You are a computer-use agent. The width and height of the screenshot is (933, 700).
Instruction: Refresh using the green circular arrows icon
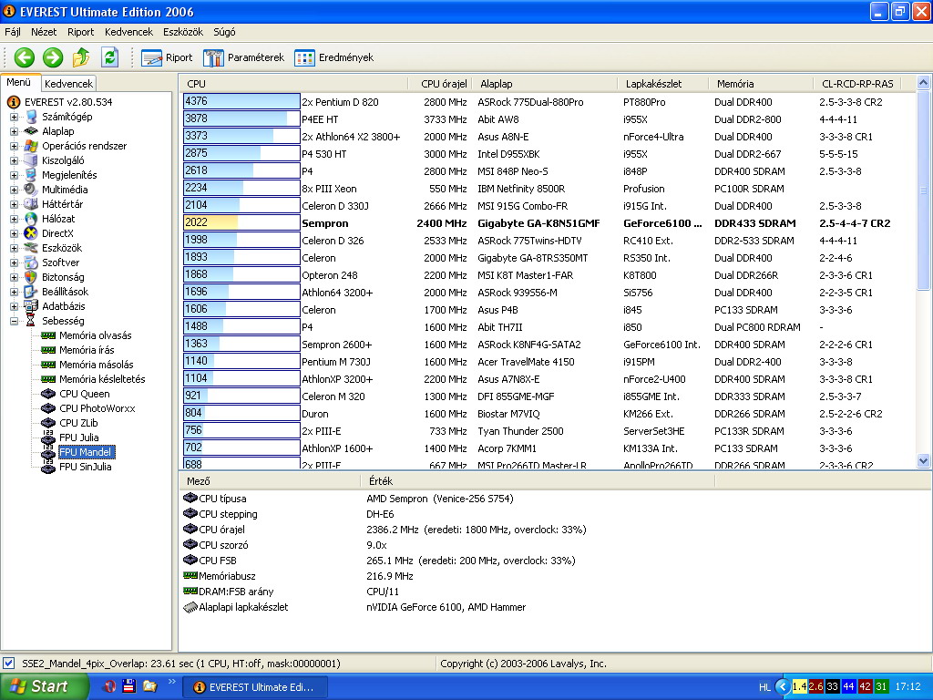coord(109,57)
